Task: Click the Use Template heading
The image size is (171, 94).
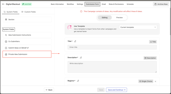Action: [x=79, y=26]
